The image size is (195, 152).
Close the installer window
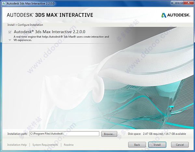coord(188,3)
